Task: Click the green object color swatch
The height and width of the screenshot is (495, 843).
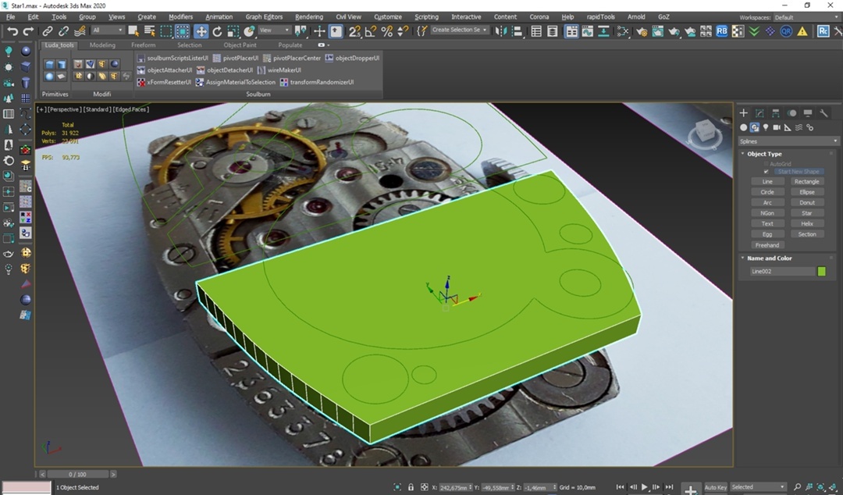Action: pos(821,272)
